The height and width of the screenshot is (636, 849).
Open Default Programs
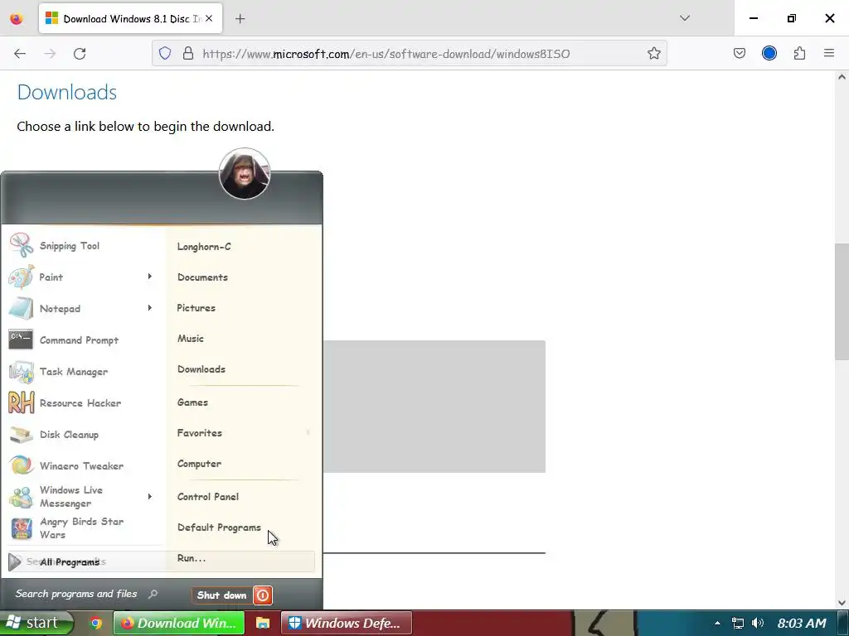point(219,528)
